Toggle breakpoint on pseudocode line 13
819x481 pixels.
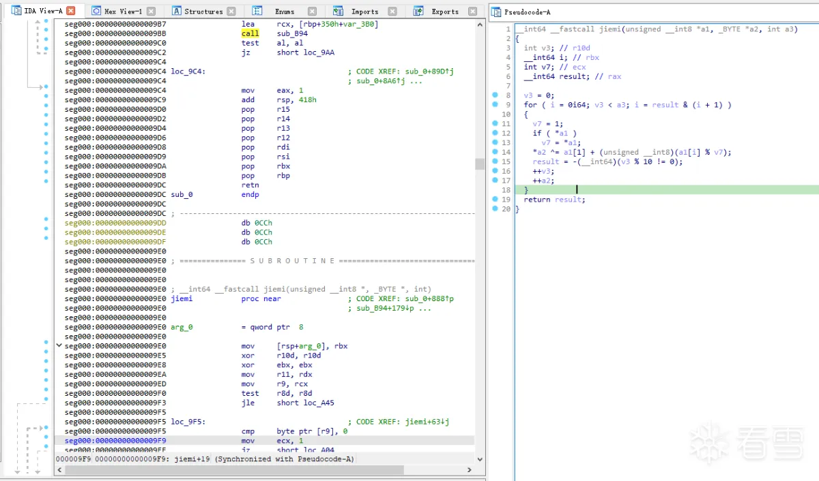(496, 142)
